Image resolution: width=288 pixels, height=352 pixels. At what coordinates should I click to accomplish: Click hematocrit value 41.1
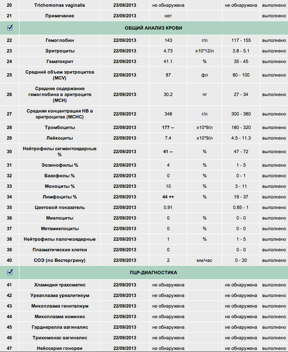click(x=168, y=62)
